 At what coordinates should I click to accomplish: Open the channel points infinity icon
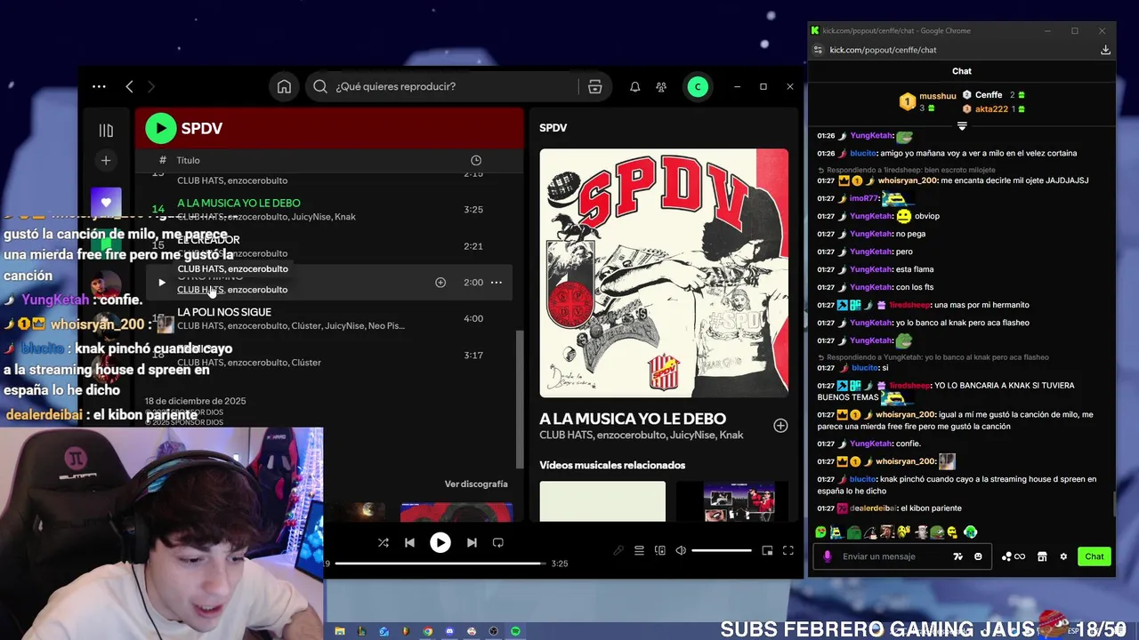(1014, 556)
